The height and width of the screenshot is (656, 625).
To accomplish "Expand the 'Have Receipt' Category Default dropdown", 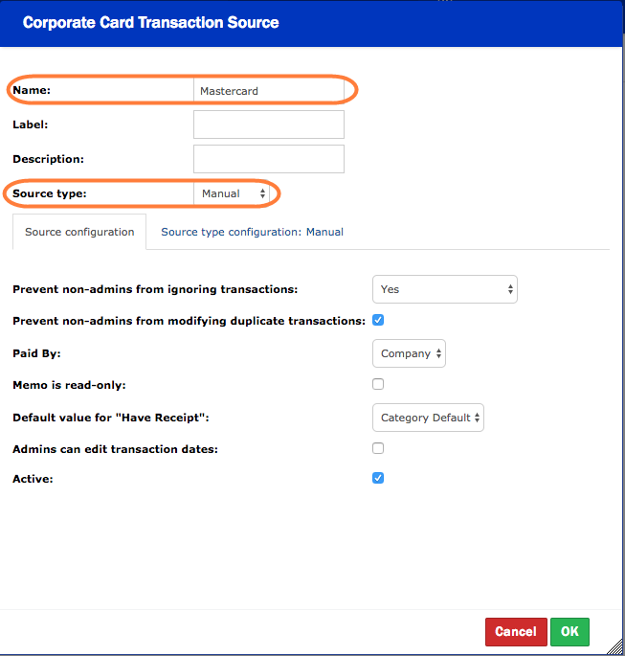I will (x=428, y=418).
